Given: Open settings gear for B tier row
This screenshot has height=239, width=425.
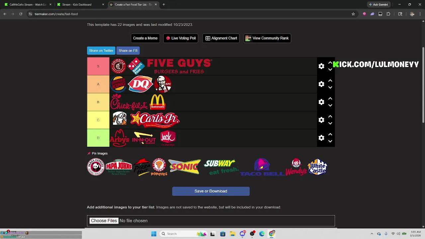Looking at the screenshot, I should (321, 102).
